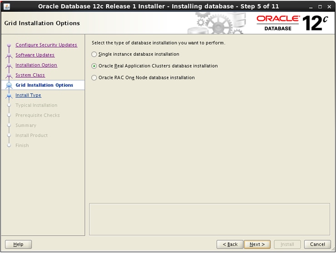Viewport: 336px width, 253px height.
Task: Select Grid Installation Options step
Action: [x=44, y=85]
